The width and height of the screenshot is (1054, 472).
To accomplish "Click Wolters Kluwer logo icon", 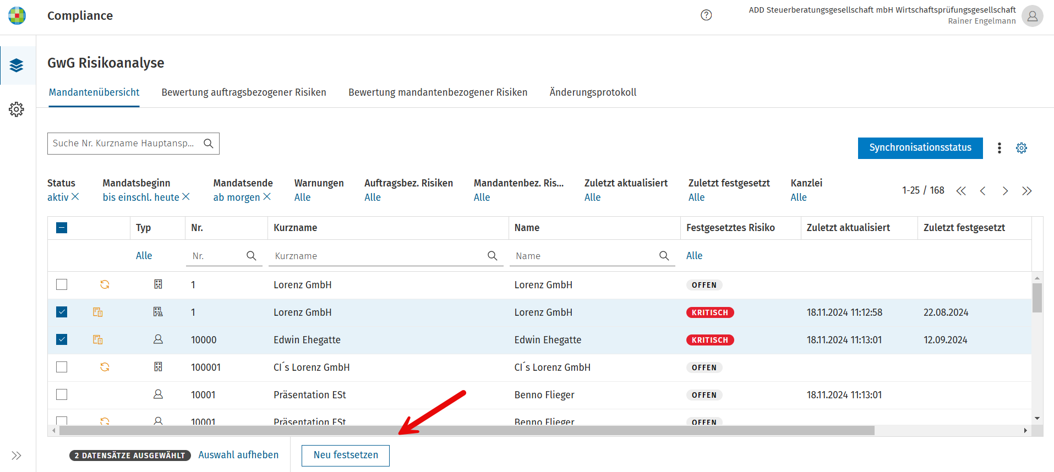I will click(x=17, y=16).
